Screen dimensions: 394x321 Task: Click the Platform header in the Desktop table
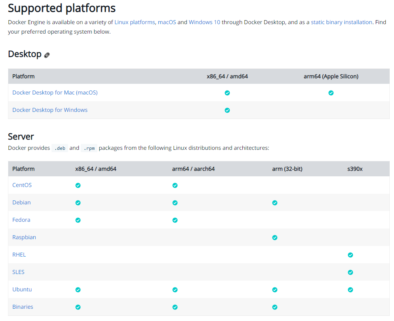(23, 76)
